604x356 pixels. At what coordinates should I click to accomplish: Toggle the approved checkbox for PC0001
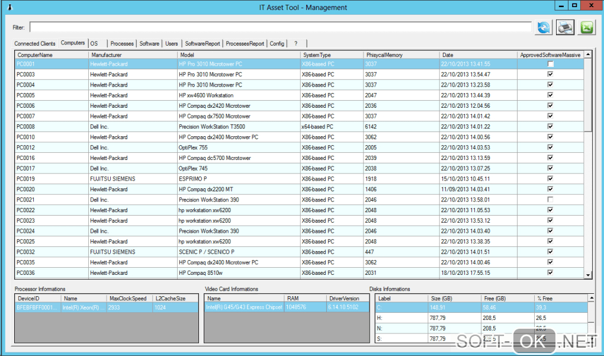550,64
